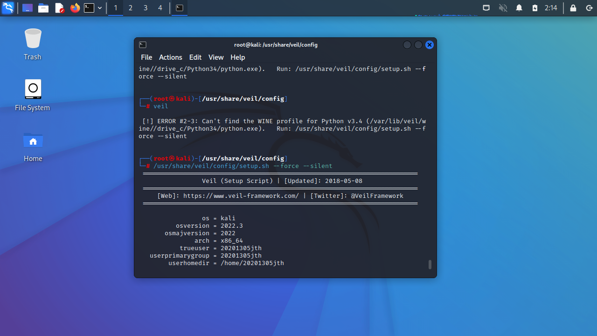
Task: Click the terminal vertical scrollbar handle
Action: (430, 265)
